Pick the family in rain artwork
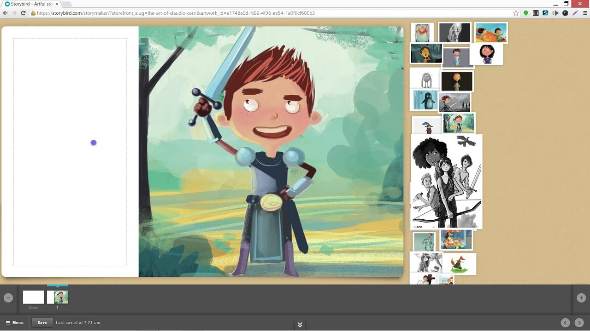The image size is (590, 331). [x=456, y=240]
